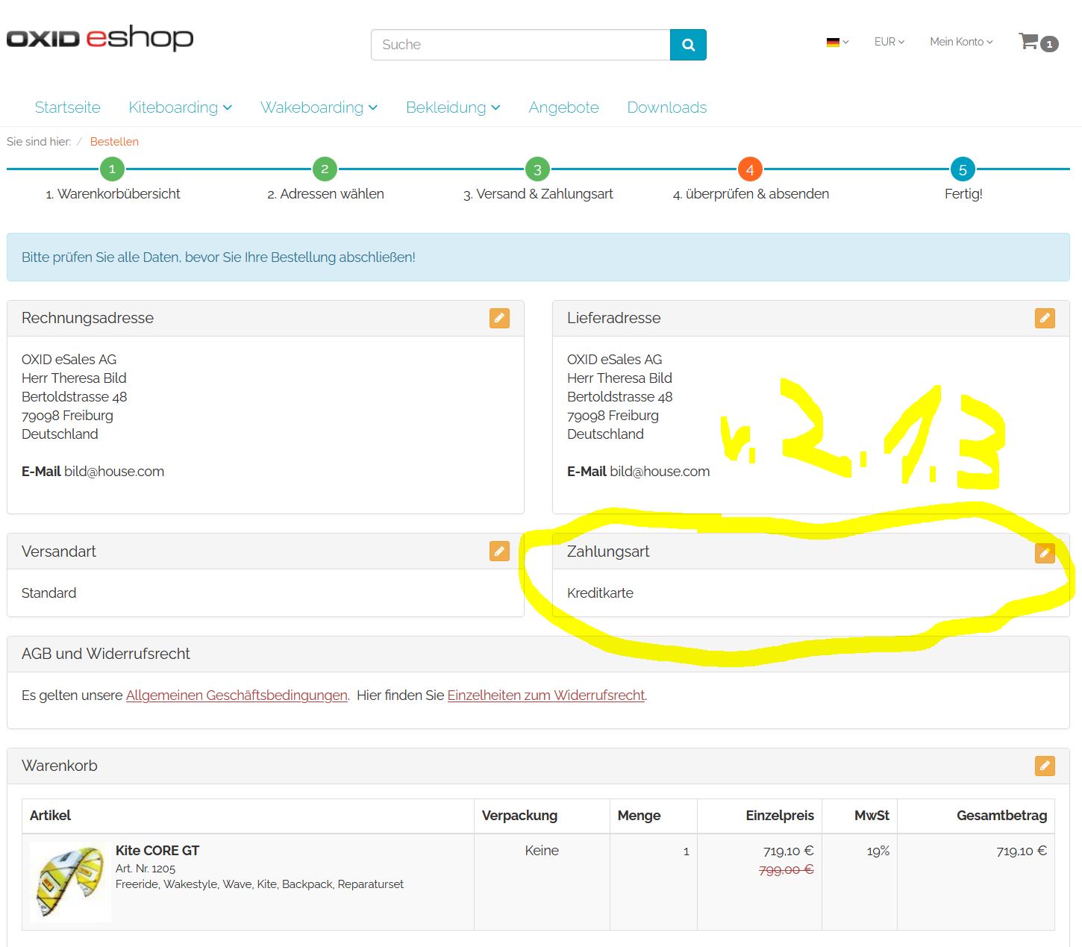Open the Mein Konto dropdown
Screen dimensions: 1082x947
(x=960, y=42)
